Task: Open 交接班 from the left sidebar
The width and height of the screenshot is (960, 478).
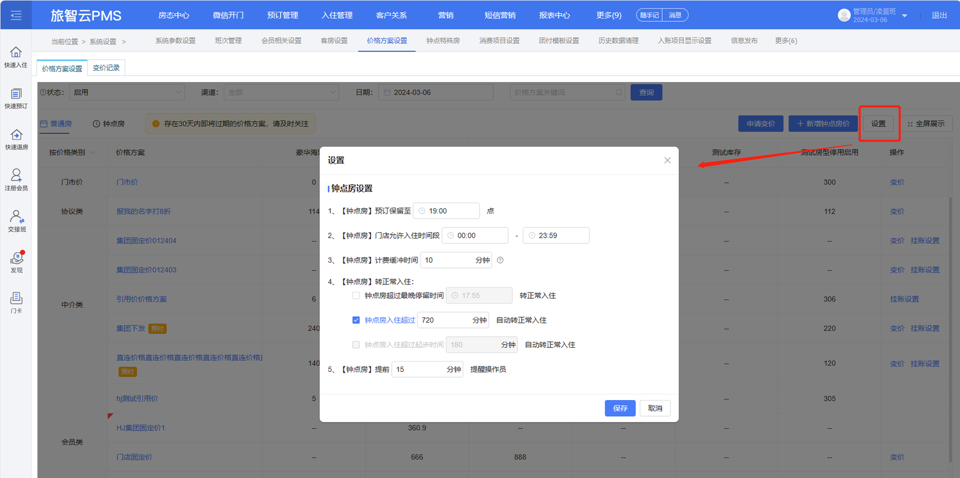Action: [x=16, y=221]
